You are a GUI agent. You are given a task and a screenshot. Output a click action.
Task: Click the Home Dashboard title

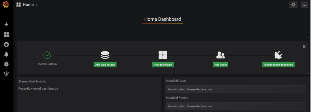coord(163,19)
